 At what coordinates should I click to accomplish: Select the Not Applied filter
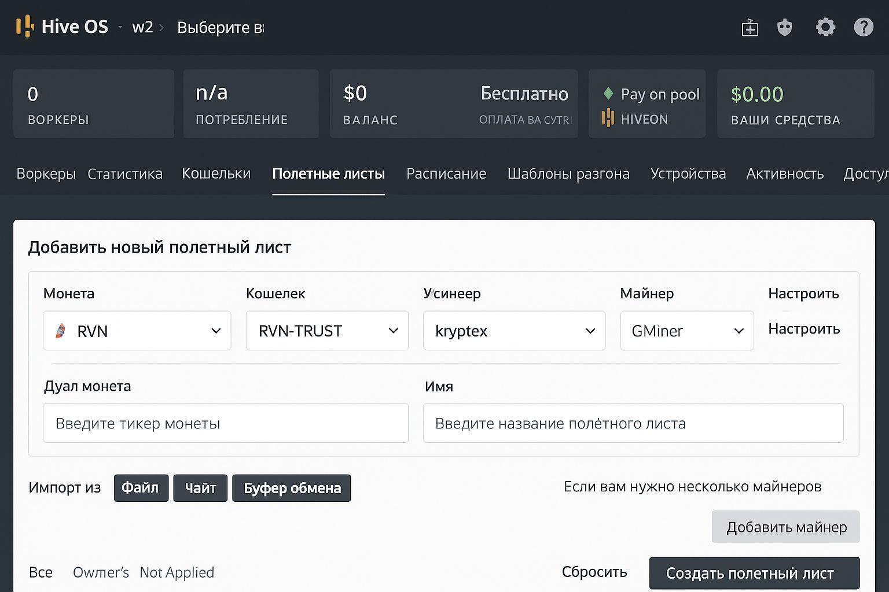click(x=177, y=572)
